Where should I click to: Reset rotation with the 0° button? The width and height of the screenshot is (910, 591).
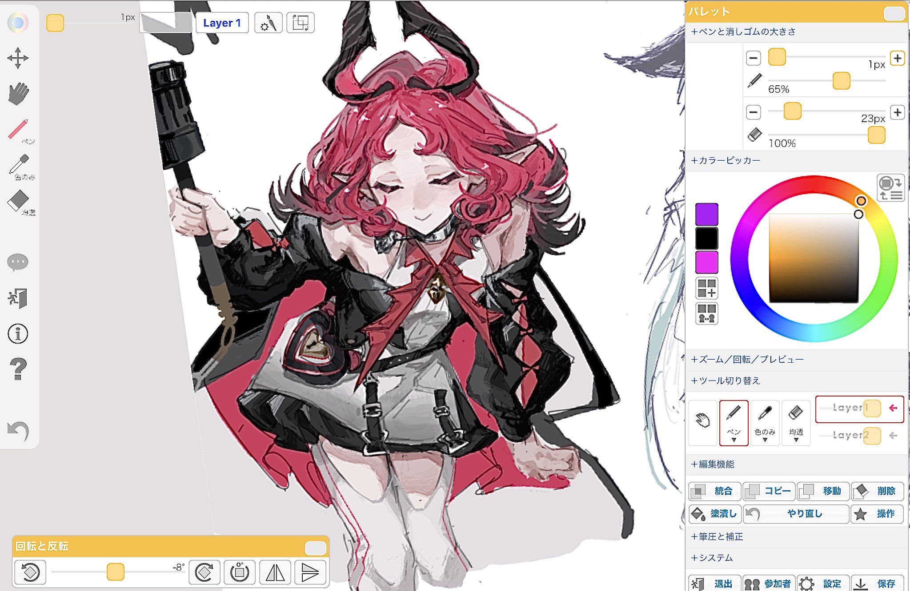coord(240,572)
